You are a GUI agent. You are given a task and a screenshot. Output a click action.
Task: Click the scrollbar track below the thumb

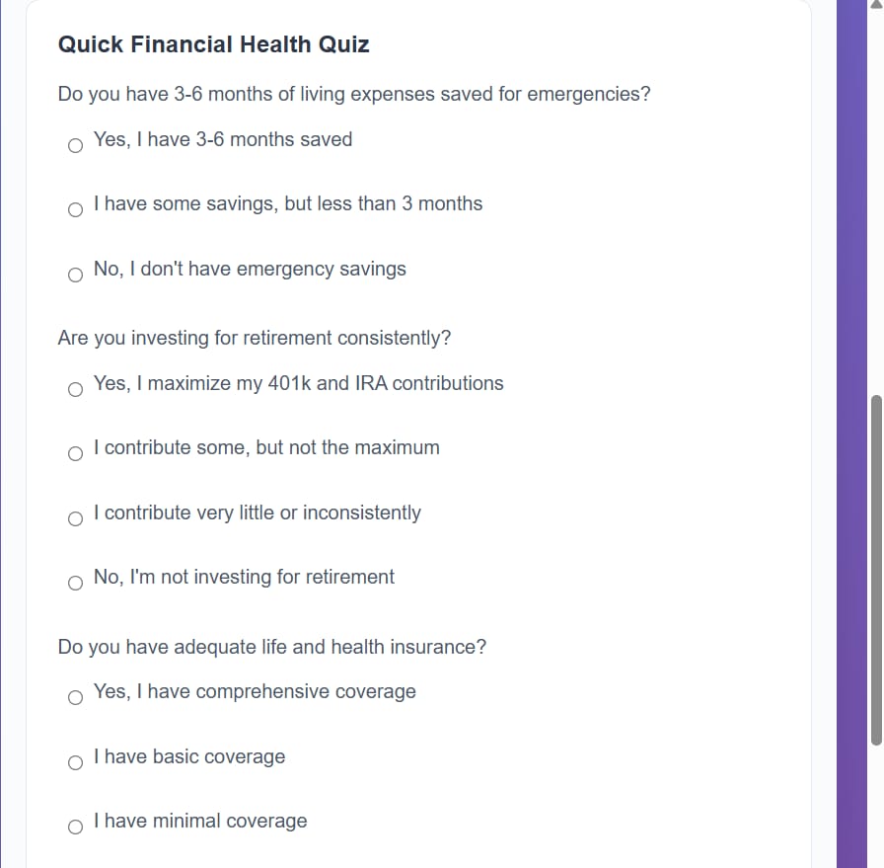(x=876, y=807)
